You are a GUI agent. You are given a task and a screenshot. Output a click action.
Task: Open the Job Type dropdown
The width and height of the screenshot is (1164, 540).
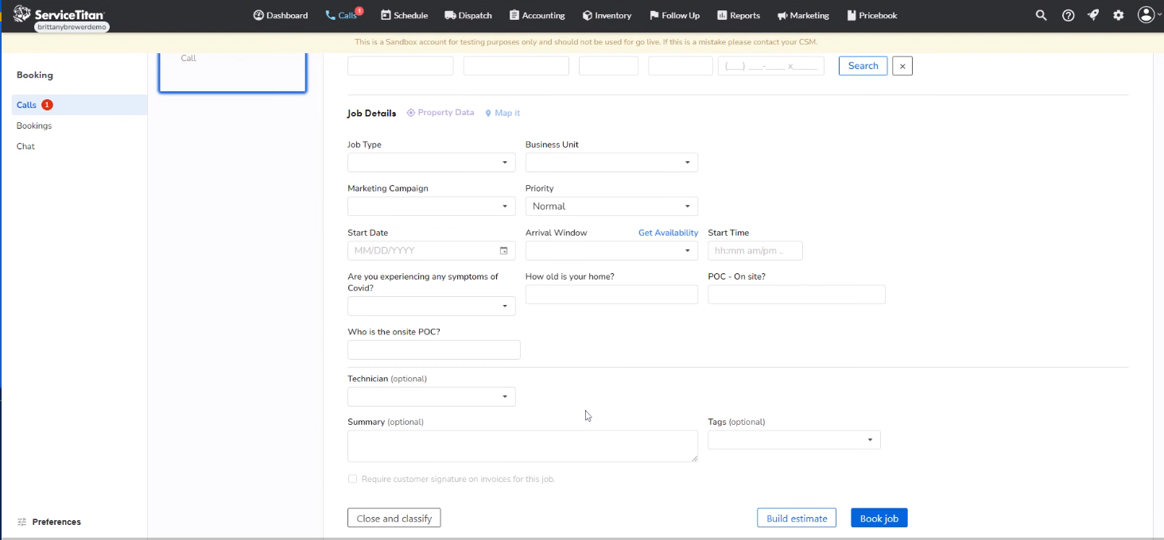(x=431, y=162)
